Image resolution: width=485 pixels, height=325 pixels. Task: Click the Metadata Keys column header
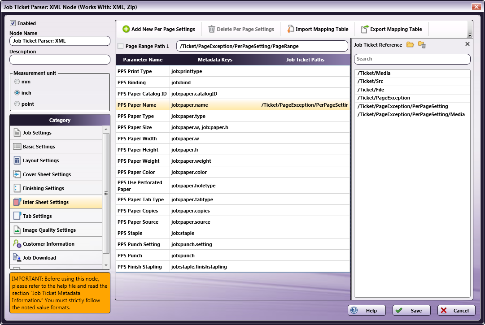click(215, 60)
